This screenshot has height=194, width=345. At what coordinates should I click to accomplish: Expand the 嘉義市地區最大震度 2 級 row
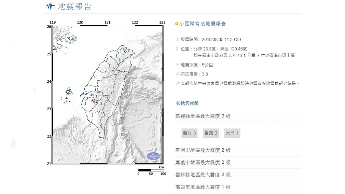238,162
